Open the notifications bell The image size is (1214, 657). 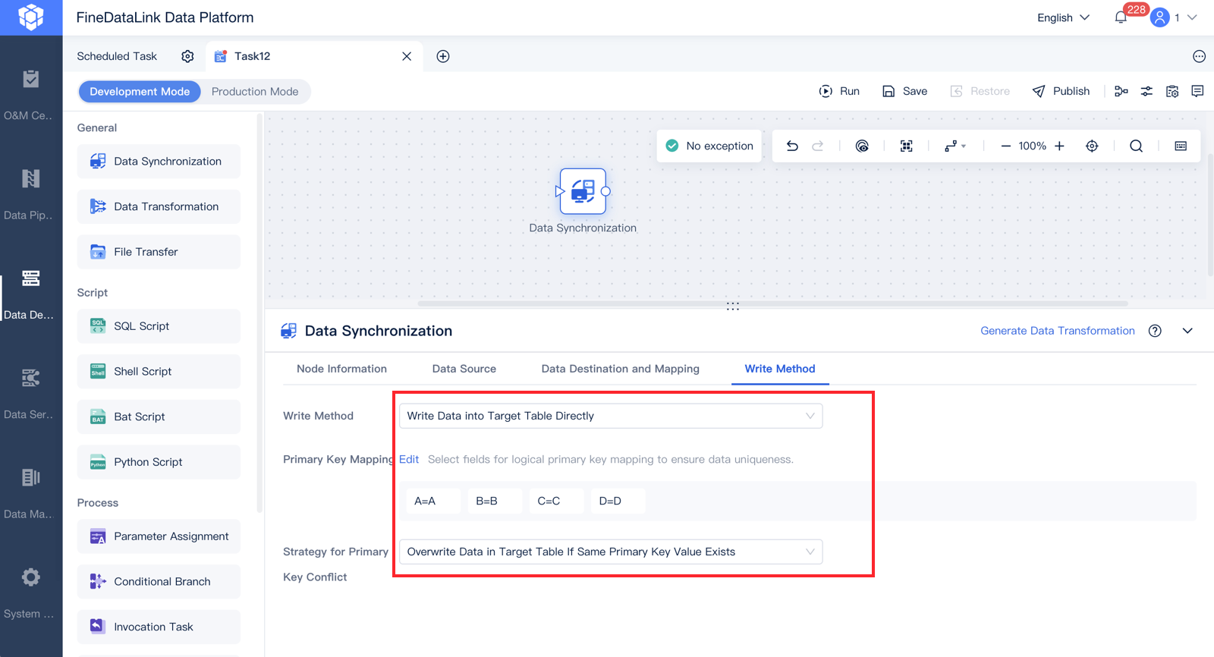1121,17
